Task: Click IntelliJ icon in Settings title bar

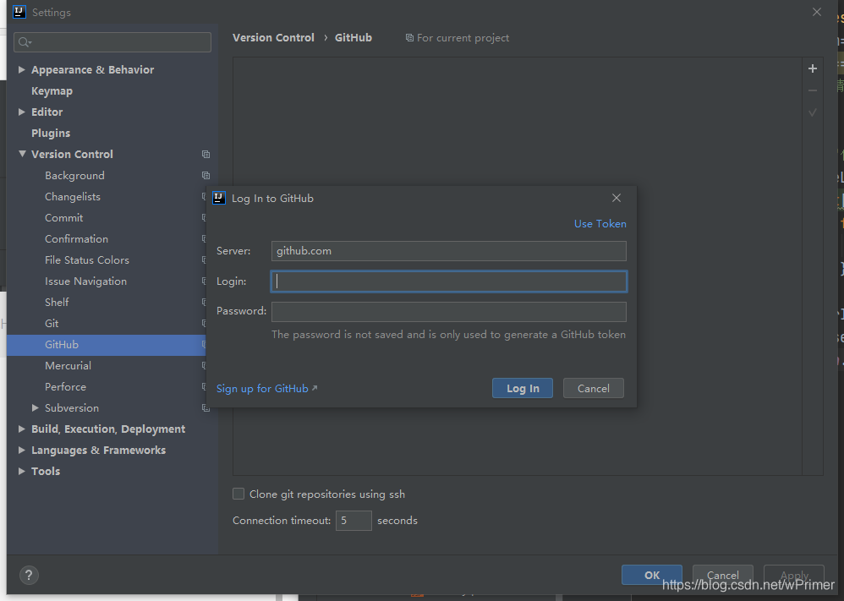Action: point(19,12)
